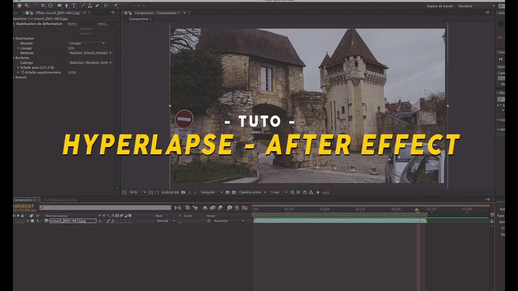Open the Parent Aucun(e) dropdown

tap(229, 221)
